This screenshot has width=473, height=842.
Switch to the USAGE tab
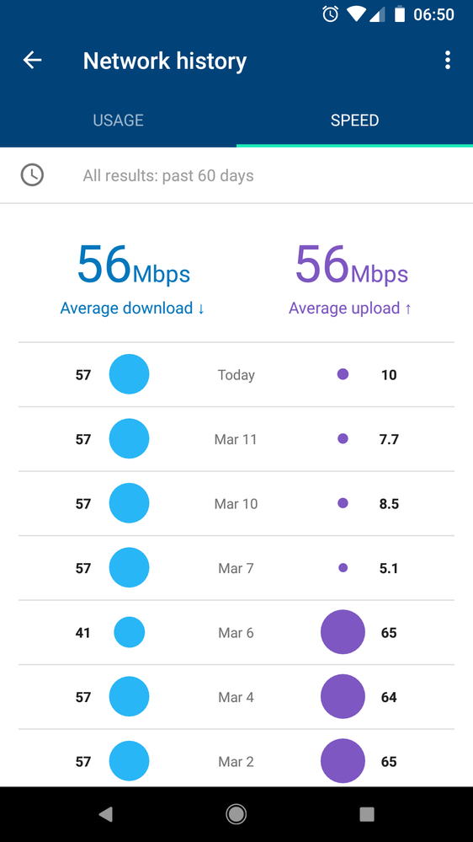coord(118,121)
